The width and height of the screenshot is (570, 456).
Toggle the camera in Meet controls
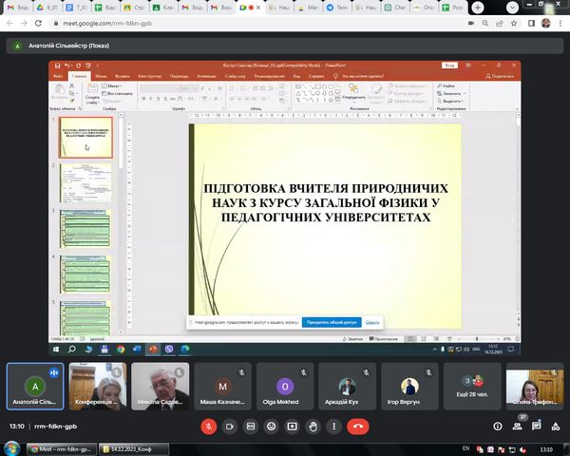(229, 427)
